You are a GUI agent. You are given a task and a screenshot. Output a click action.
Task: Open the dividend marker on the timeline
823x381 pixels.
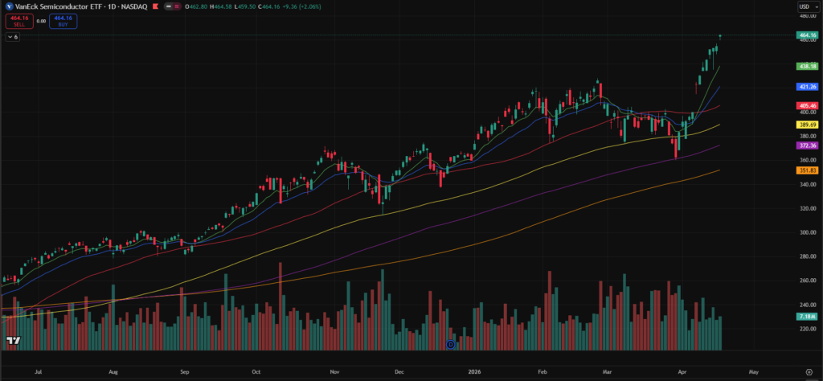click(450, 344)
